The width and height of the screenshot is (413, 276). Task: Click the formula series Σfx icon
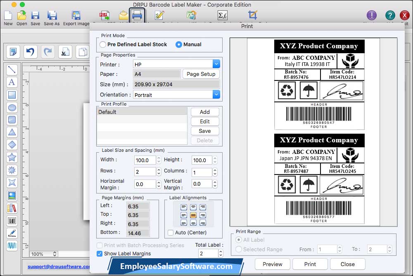click(222, 15)
